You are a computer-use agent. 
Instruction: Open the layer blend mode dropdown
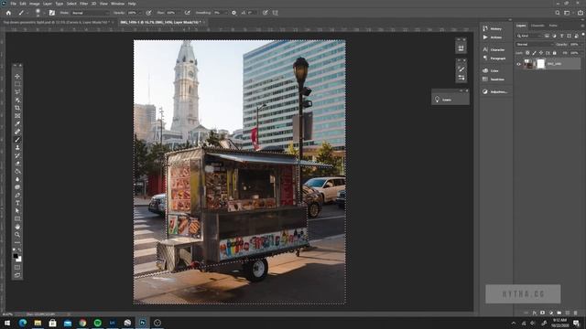pos(535,45)
